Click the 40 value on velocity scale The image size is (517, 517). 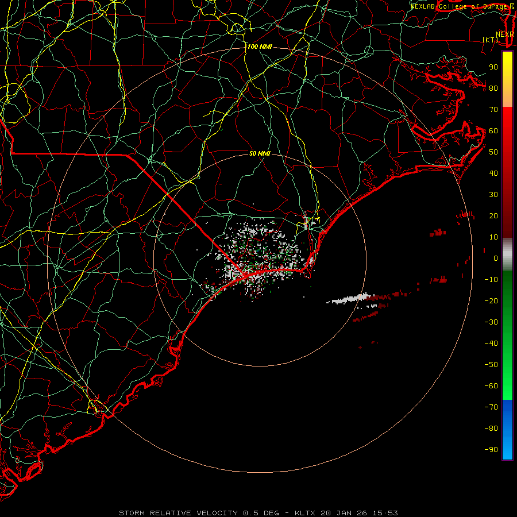(493, 173)
